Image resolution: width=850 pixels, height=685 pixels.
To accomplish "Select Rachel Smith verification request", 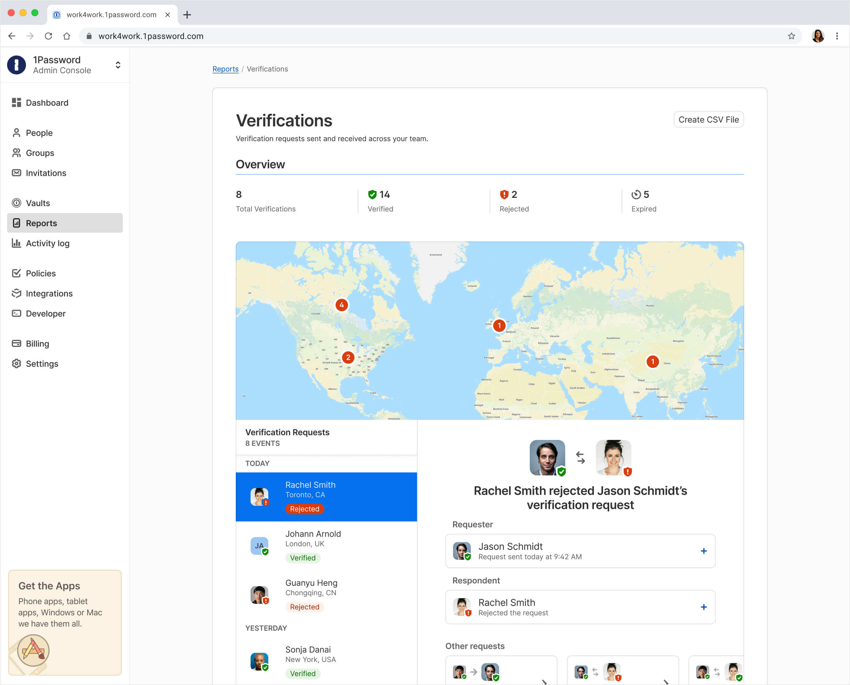I will pyautogui.click(x=326, y=497).
